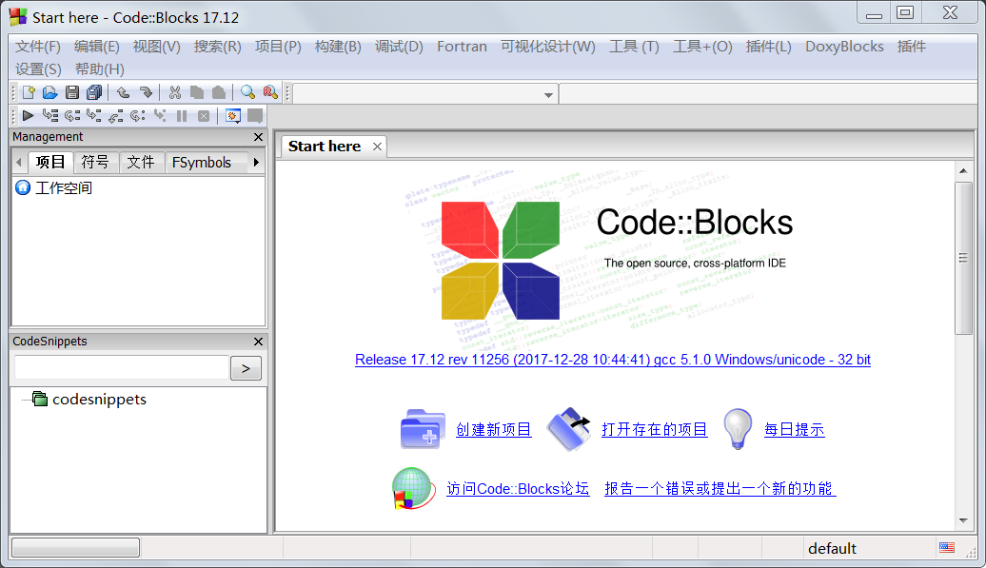The height and width of the screenshot is (568, 986).
Task: Click the Debugging windows toolbar icon
Action: pyautogui.click(x=231, y=115)
